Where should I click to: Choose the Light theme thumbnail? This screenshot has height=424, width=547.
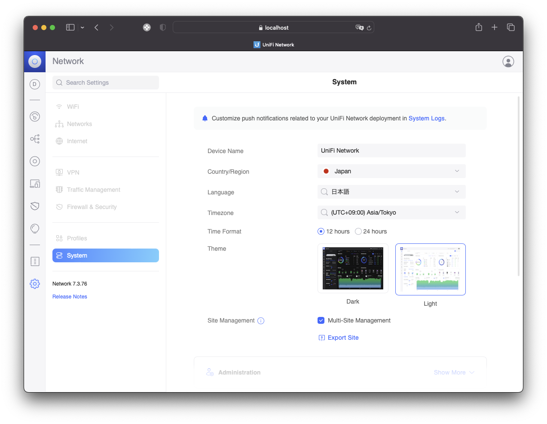(x=431, y=270)
